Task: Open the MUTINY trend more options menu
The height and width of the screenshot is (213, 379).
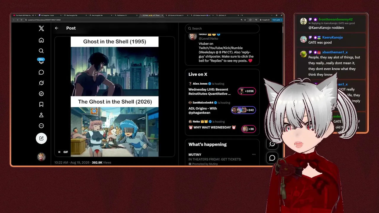Action: click(x=254, y=154)
